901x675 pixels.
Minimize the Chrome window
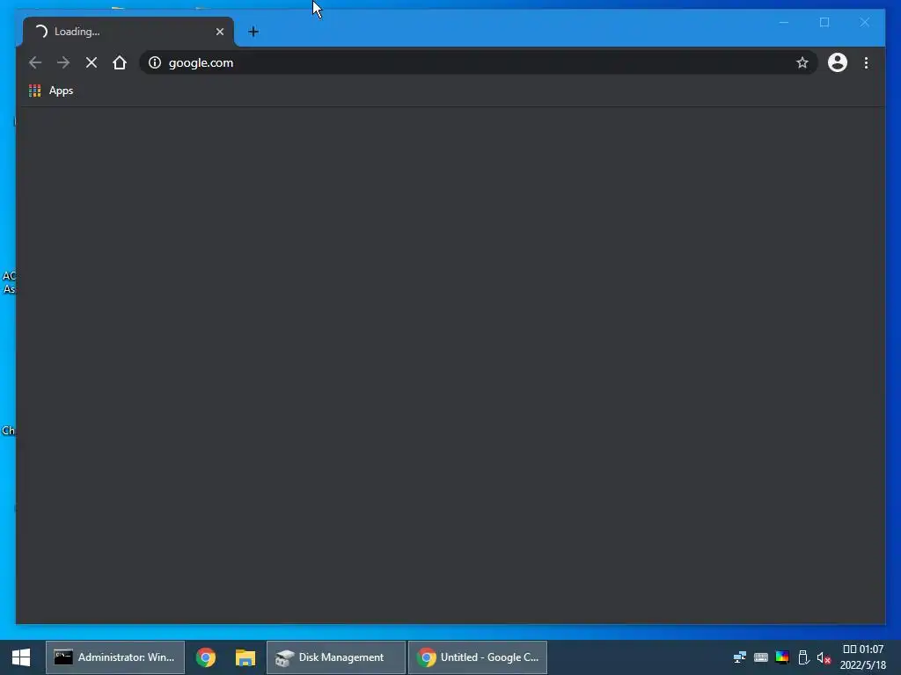pyautogui.click(x=784, y=22)
